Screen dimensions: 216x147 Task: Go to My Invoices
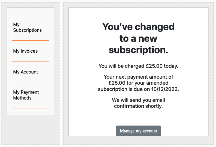25,51
